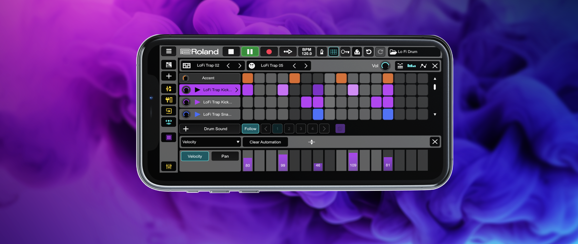Image resolution: width=578 pixels, height=244 pixels.
Task: Open the yellow mixer faders icon at bottom
Action: tap(169, 166)
